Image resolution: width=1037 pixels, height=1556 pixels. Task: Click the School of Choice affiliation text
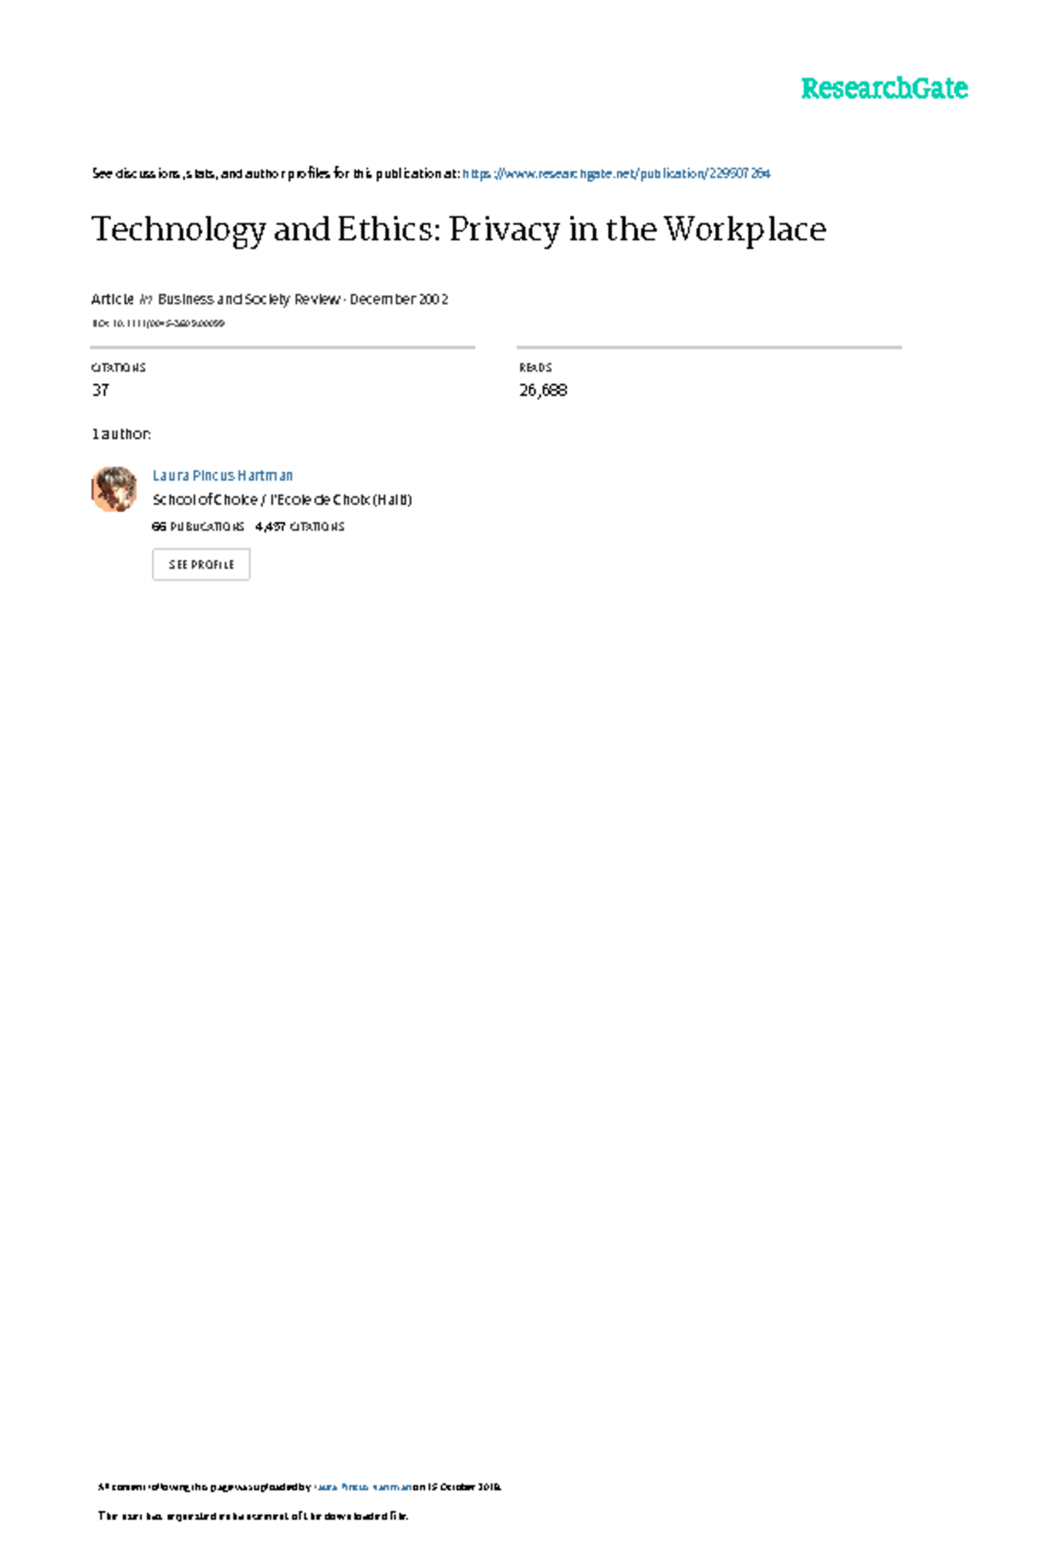283,500
